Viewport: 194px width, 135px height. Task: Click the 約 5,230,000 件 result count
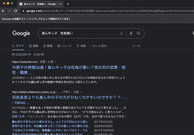click(22, 54)
